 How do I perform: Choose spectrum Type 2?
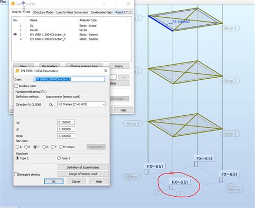[x=59, y=158]
